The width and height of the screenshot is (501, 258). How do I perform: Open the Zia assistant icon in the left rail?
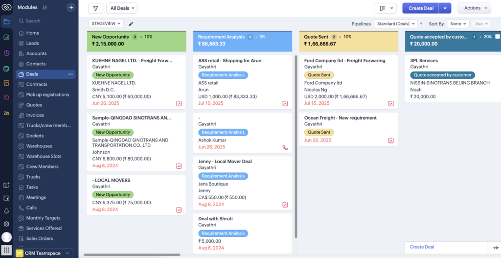6,113
